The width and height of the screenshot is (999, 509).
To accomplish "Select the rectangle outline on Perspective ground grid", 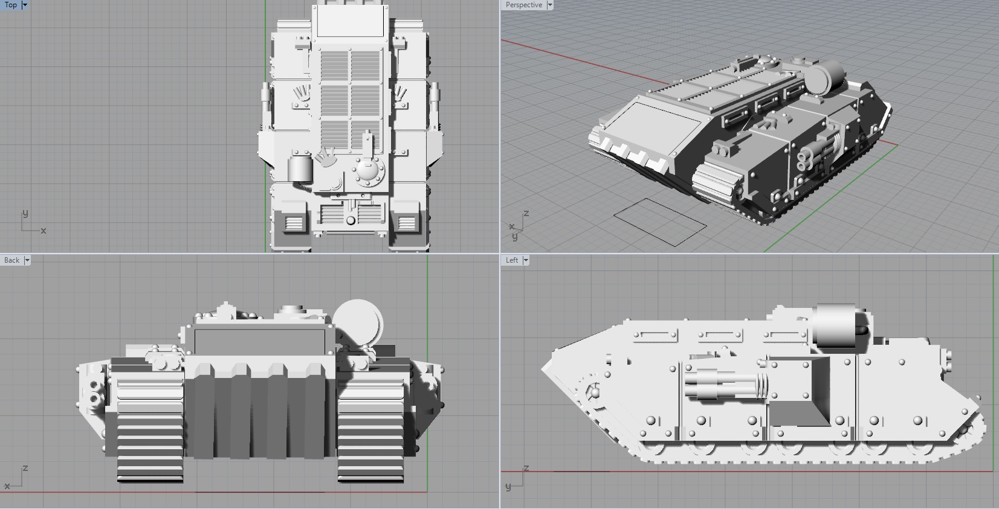I will (659, 222).
